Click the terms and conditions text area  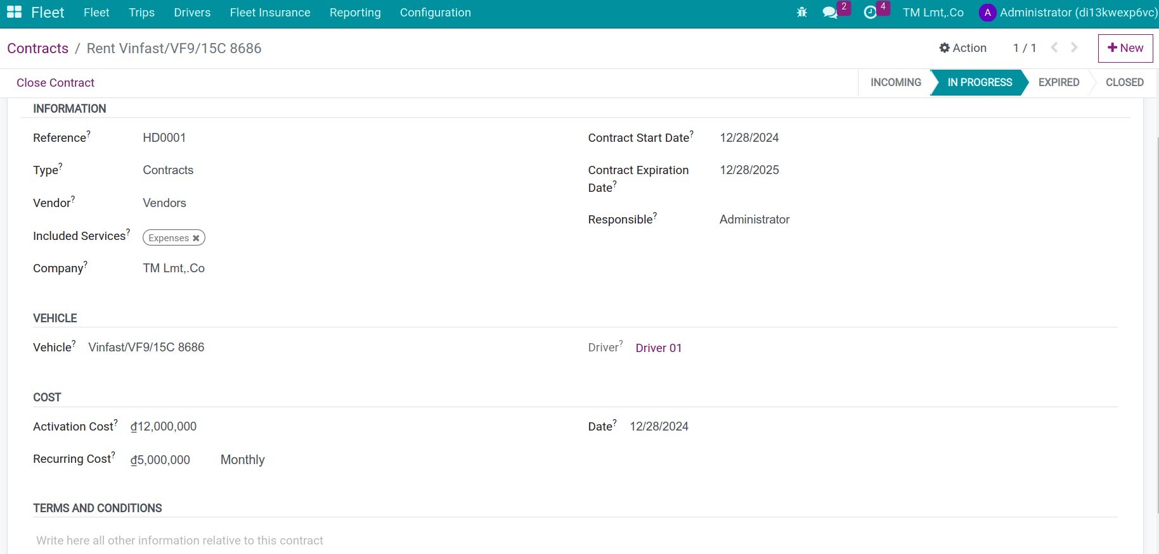click(575, 540)
